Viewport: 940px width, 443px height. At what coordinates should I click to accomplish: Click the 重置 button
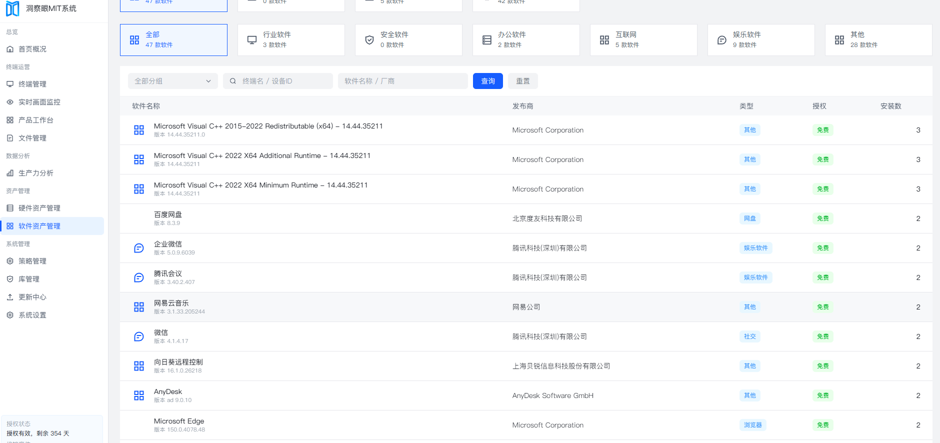pyautogui.click(x=523, y=81)
